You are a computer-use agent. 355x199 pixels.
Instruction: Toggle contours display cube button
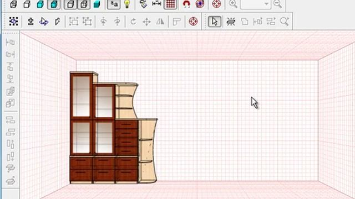click(70, 4)
